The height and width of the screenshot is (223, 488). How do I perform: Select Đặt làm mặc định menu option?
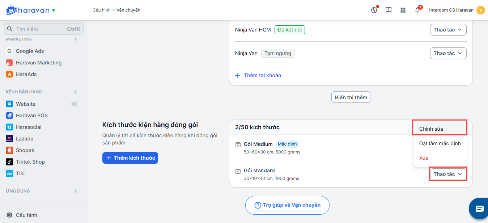coord(440,143)
